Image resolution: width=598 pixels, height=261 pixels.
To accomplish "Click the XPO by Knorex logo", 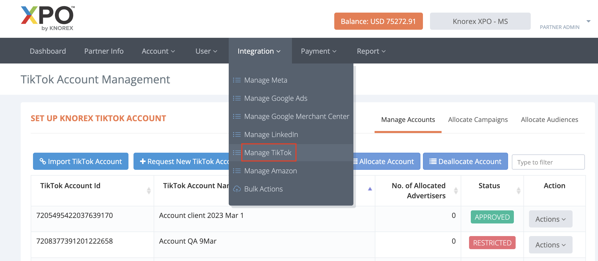I will point(48,18).
